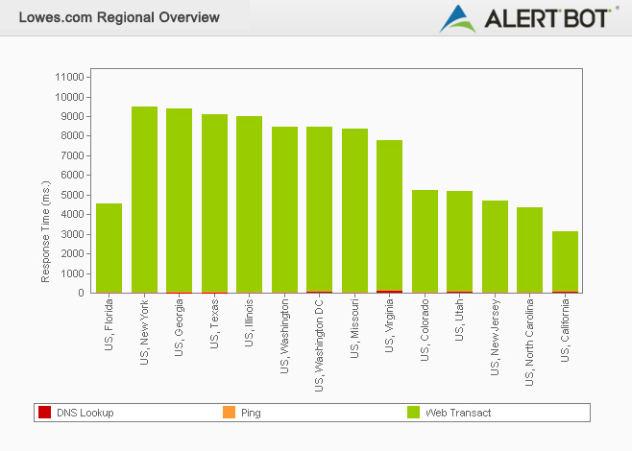
Task: Click the US, Florida bar
Action: coord(109,248)
